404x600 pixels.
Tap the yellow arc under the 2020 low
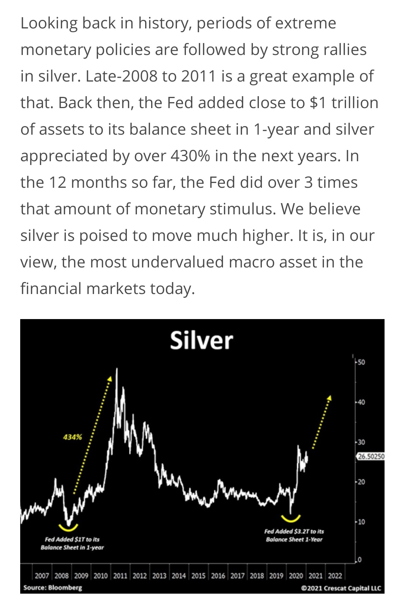click(x=291, y=518)
